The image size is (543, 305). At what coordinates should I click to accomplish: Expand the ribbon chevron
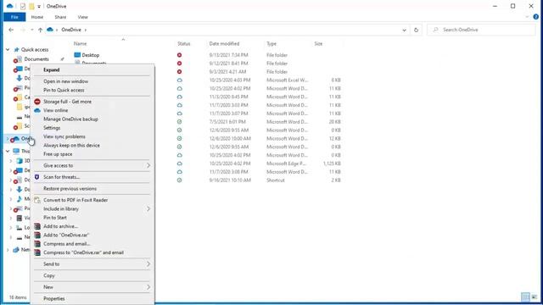pos(527,17)
